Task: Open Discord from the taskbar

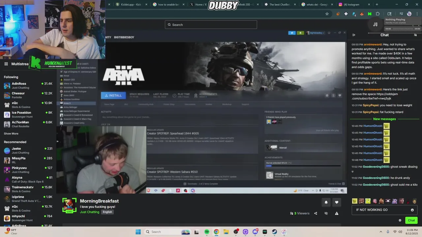Action: [x=255, y=232]
